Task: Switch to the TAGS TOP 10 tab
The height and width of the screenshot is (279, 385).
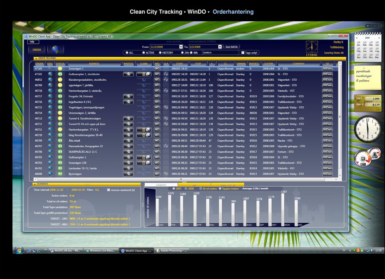Action: pyautogui.click(x=228, y=185)
